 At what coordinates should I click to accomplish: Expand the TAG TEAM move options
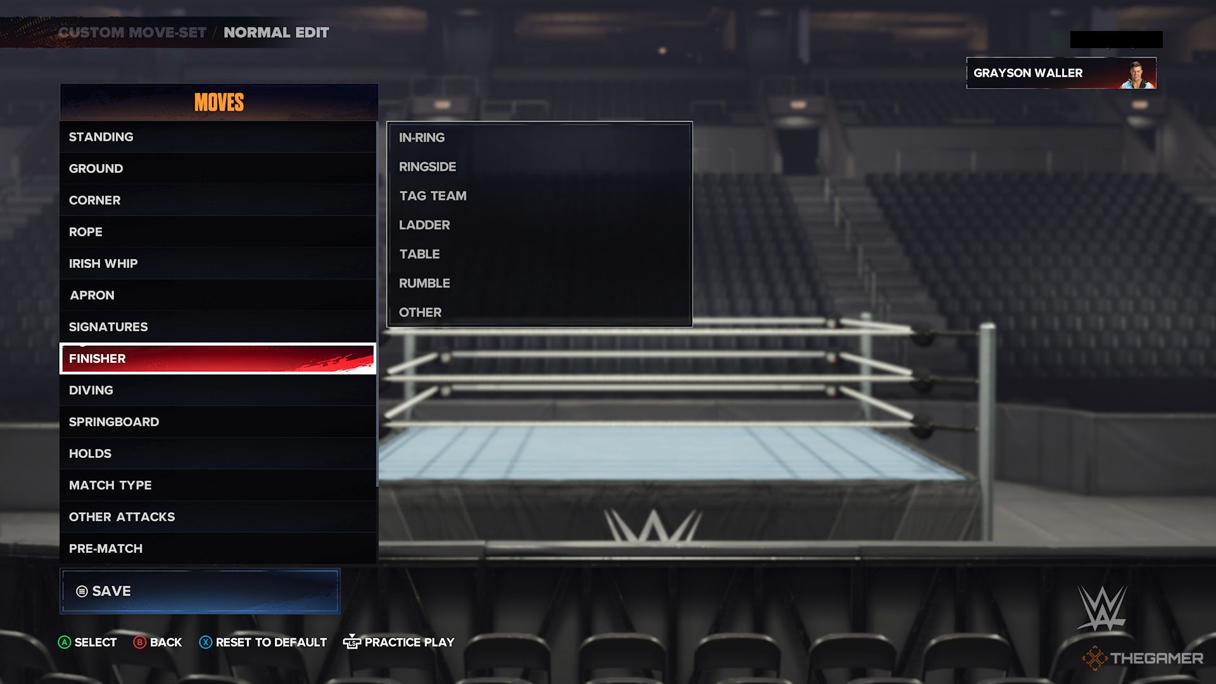pos(432,196)
